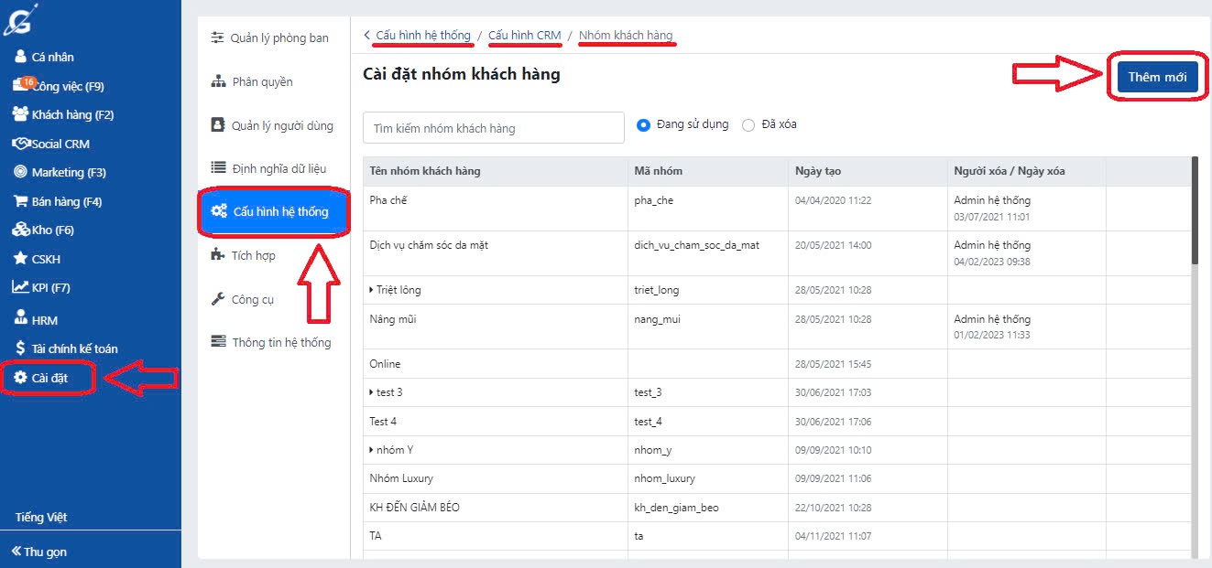
Task: Switch language via Tiếng Việt
Action: (x=41, y=517)
